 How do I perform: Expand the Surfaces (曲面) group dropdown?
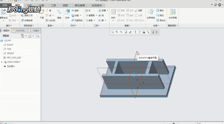pos(156,26)
